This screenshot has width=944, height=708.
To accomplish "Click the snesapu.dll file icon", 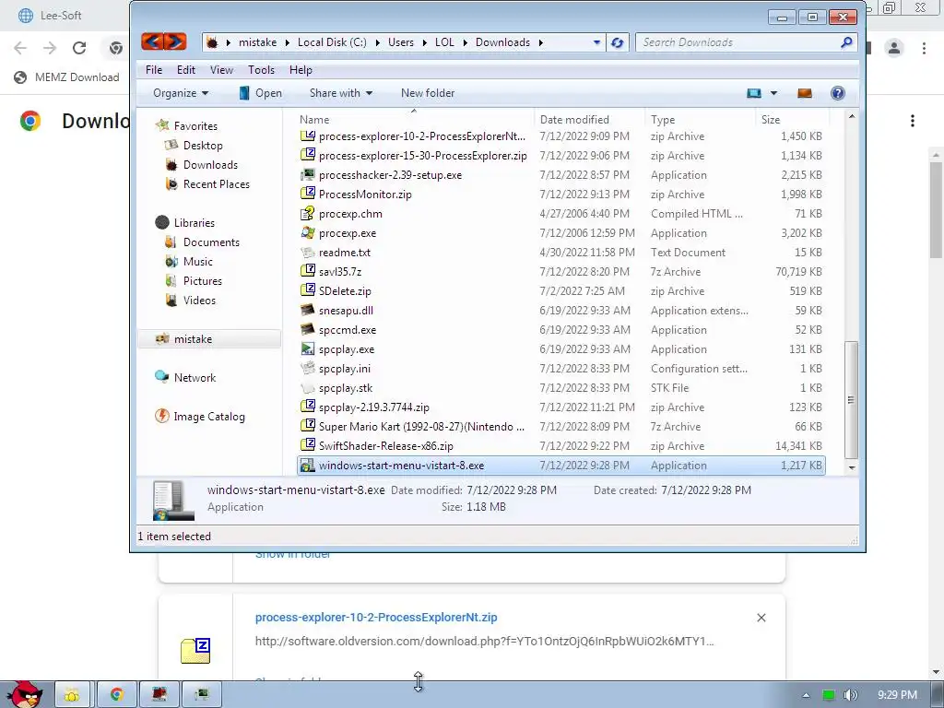I will pos(308,311).
